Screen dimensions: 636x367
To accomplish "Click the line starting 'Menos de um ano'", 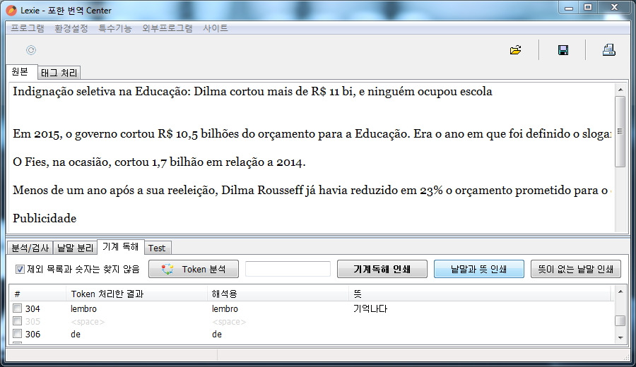I will click(x=312, y=190).
